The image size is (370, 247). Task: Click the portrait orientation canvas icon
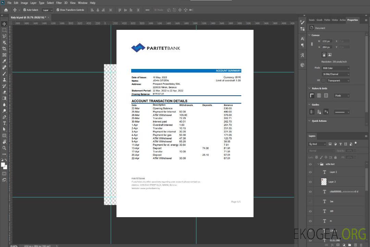coord(324,55)
